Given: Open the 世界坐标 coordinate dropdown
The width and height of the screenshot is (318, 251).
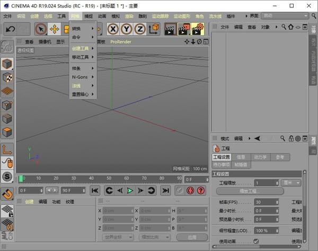Looking at the screenshot, I should [118, 237].
